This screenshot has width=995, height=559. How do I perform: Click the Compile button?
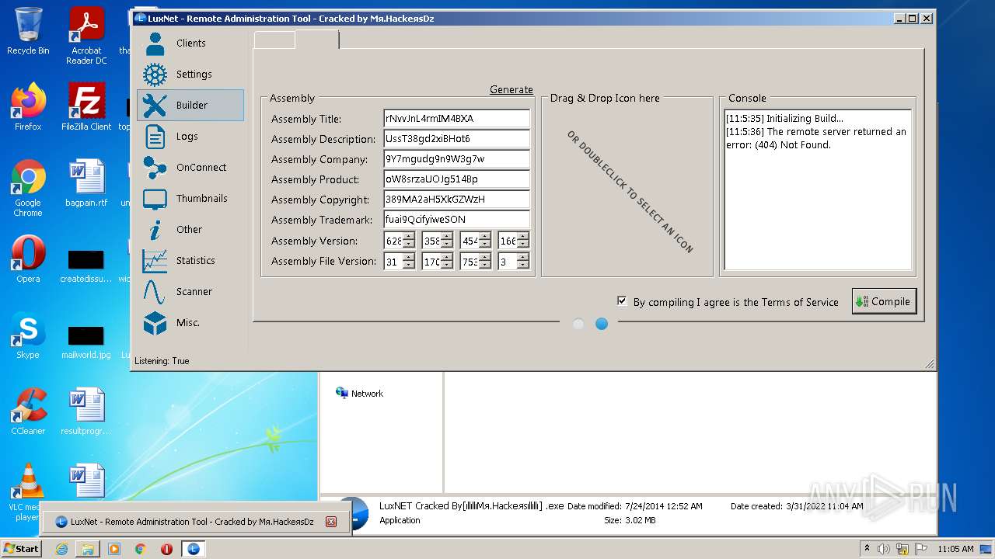(x=885, y=302)
